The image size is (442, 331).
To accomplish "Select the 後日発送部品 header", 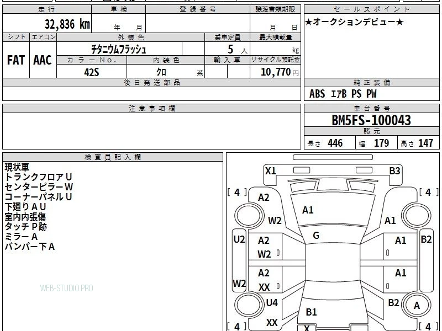I will [151, 83].
